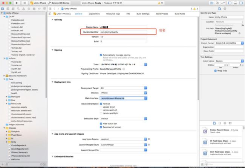Image resolution: width=245 pixels, height=168 pixels.
Task: Click the Version field
Action: (123, 37)
